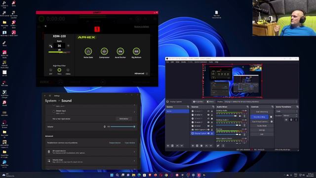Click the gain value field showing 36
Screen dimensions: 316x178
pyautogui.click(x=59, y=46)
